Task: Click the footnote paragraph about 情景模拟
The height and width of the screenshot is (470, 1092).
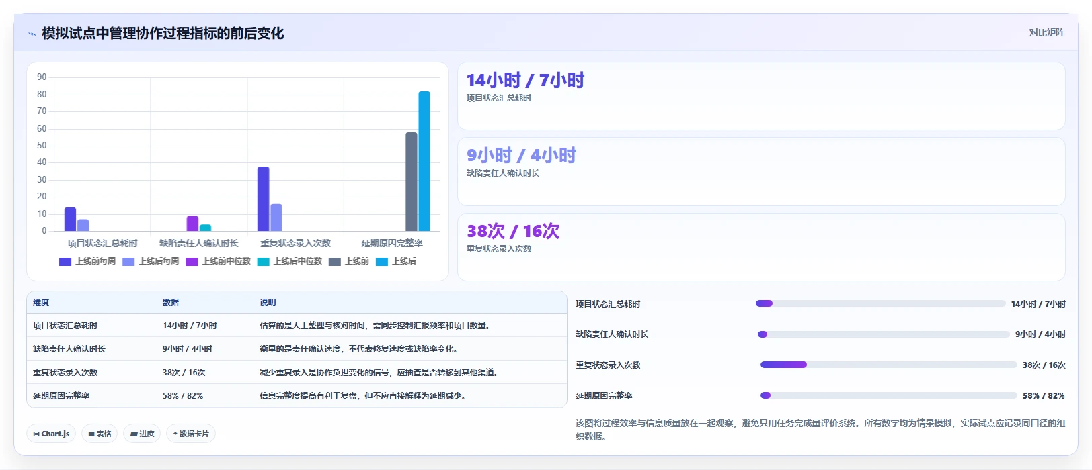Action: coord(820,430)
